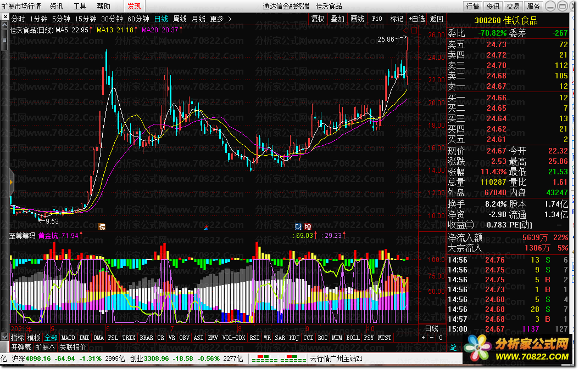Open F10 company info

pos(377,19)
